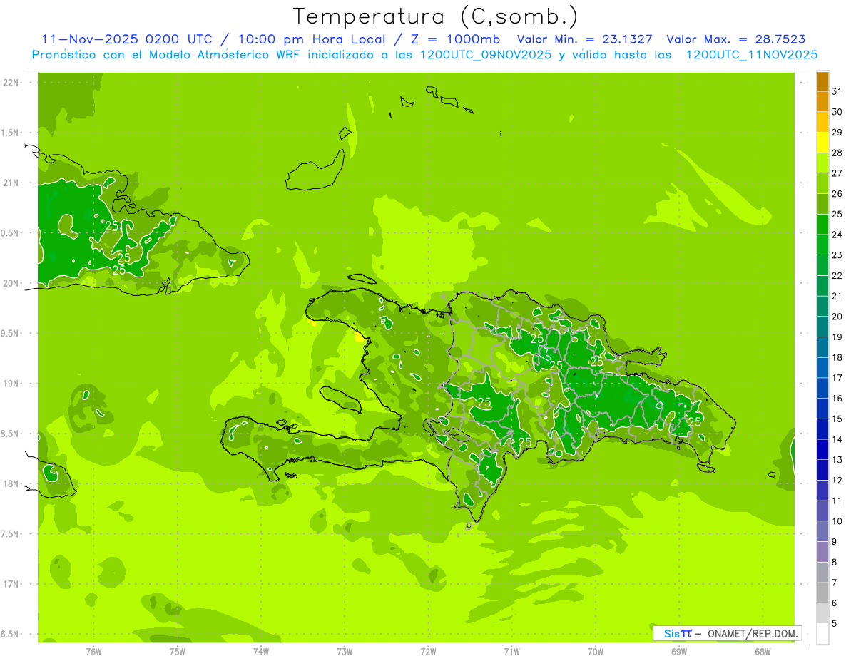Click the '10' label on the color scale
Screen dimensions: 856x661
tap(837, 522)
